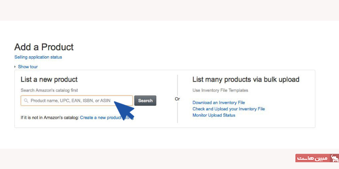Screen dimensions: 339x169
Task: Open the Show tour link text
Action: point(28,67)
